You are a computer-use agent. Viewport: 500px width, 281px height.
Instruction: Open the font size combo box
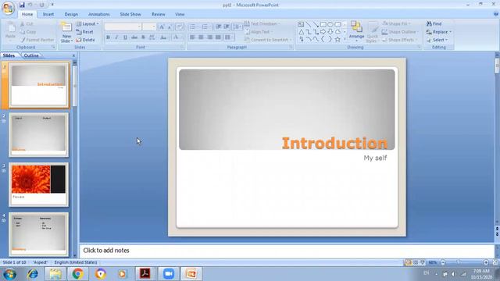point(149,27)
